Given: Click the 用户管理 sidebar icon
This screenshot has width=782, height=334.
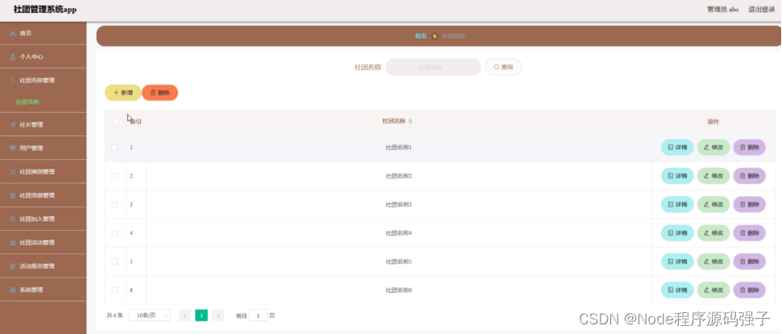Looking at the screenshot, I should tap(13, 148).
